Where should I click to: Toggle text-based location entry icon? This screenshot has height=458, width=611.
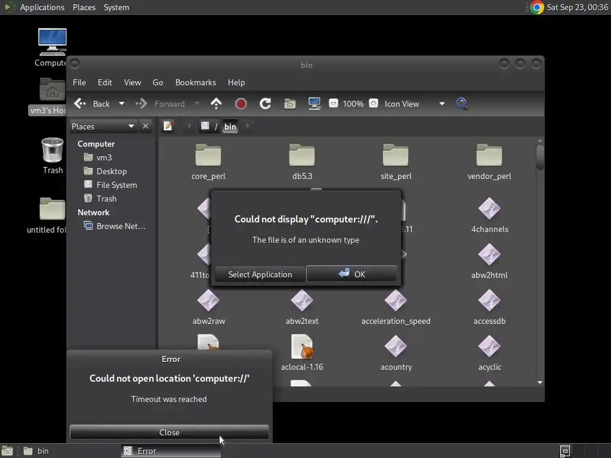pos(168,126)
